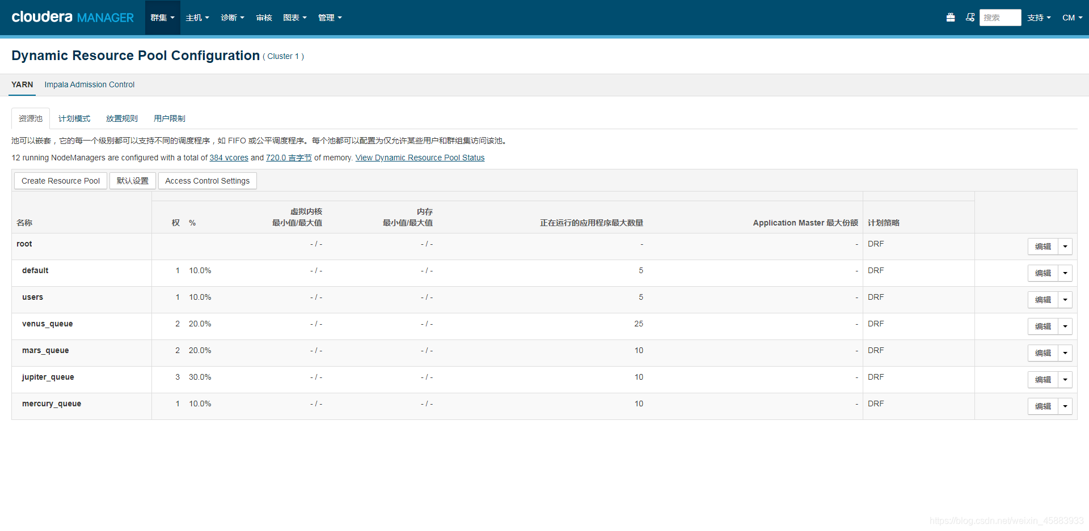Open Access Control Settings

coord(208,181)
